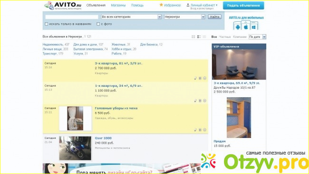Viewport: 309px width, 174px height.
Task: Open the Нерюнгри city dropdown
Action: tap(184, 17)
